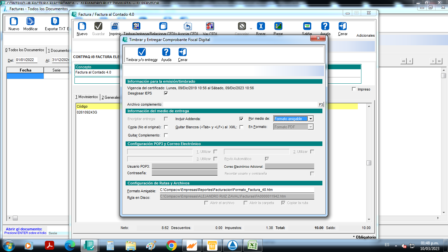Viewport: 448px width, 252px height.
Task: Select the 0 Todos los Documentos tab
Action: [x=25, y=50]
